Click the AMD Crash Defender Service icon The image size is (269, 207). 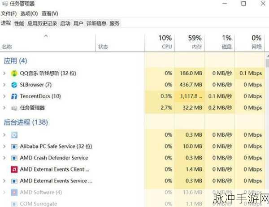tap(14, 158)
